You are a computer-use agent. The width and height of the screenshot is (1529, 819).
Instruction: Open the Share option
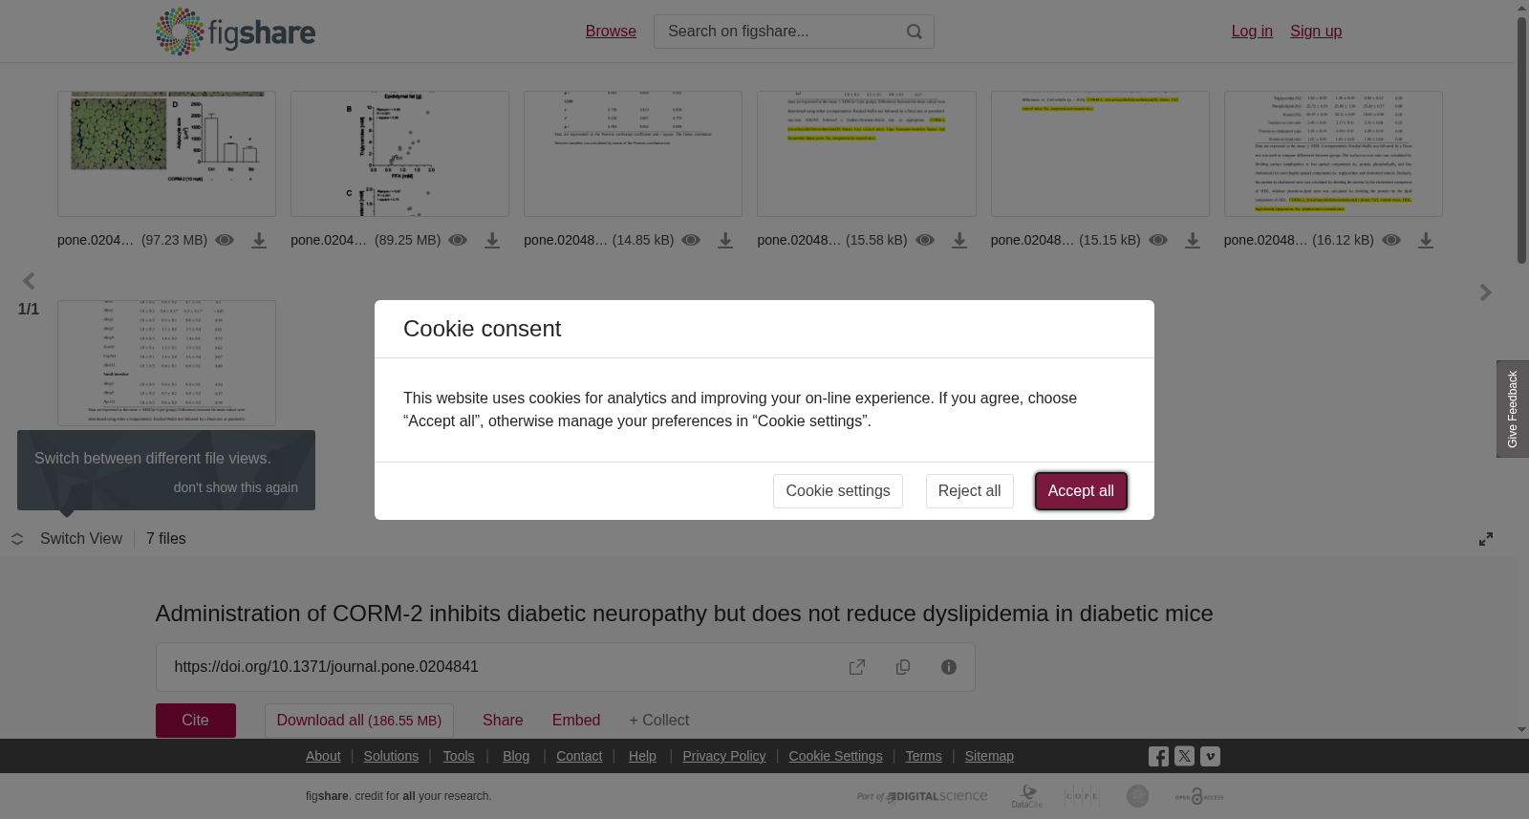(x=503, y=721)
